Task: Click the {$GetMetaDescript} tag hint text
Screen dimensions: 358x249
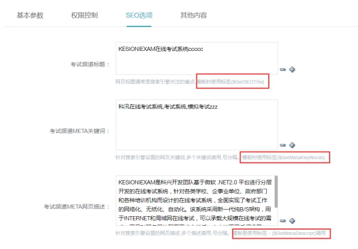Action: [294, 233]
